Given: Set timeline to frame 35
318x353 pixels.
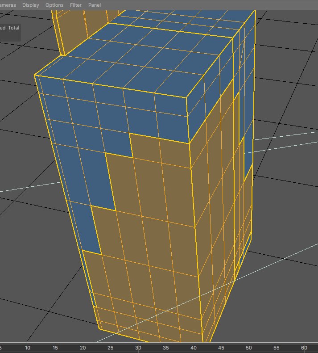Looking at the screenshot, I should (165, 348).
